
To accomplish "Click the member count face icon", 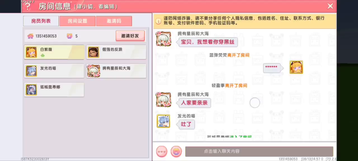I will [69, 36].
